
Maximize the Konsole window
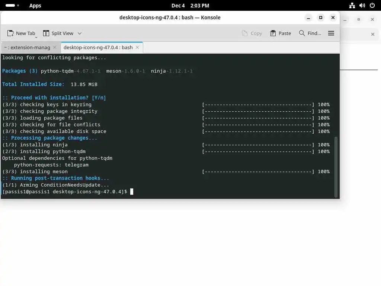pos(321,18)
